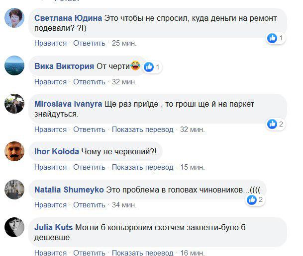303x256 pixels.
Task: Click like reaction icon on Natalia Shumeyko's comment
Action: click(x=252, y=200)
